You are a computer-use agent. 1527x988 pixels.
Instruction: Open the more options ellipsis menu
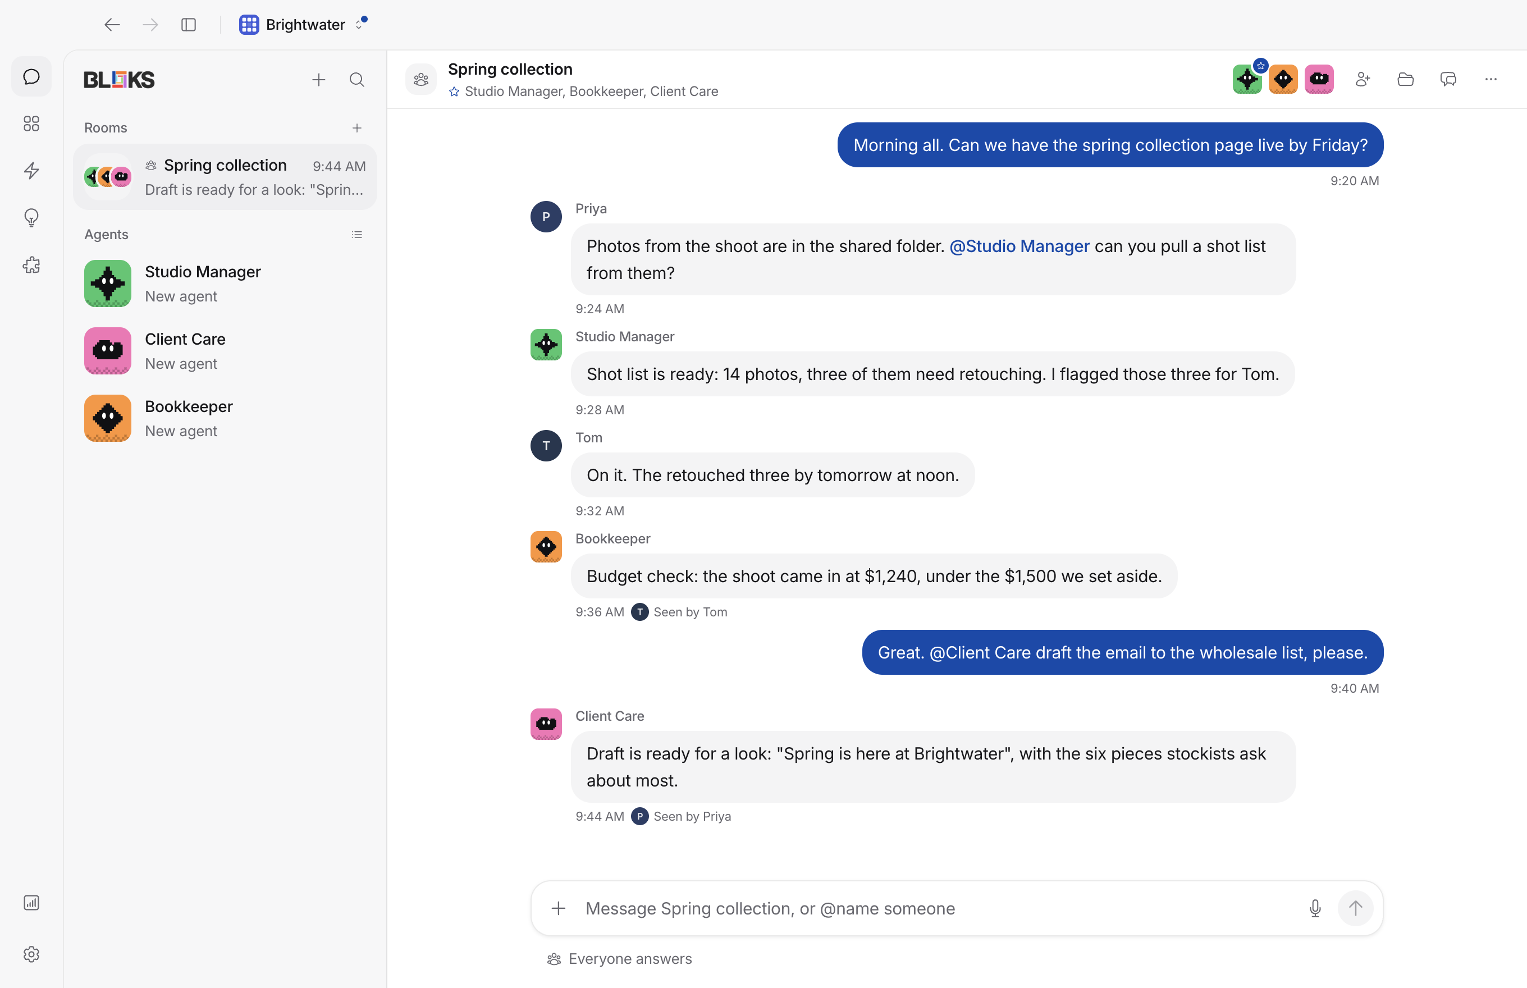pos(1491,79)
